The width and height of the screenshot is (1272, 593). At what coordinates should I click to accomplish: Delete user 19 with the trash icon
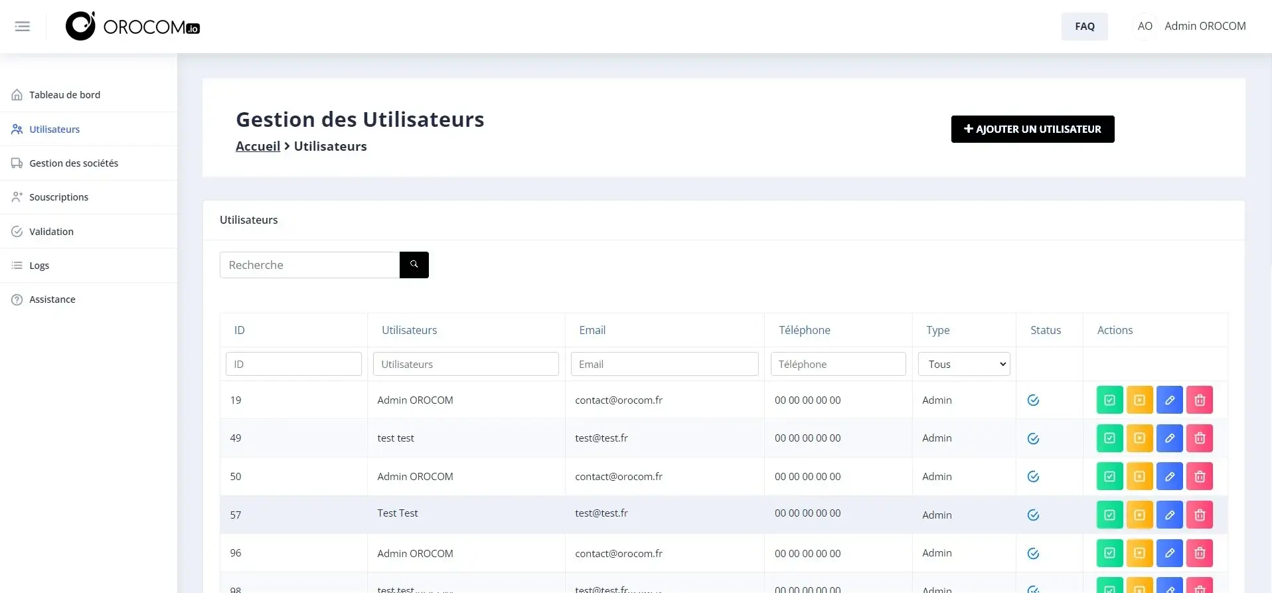[x=1199, y=400]
